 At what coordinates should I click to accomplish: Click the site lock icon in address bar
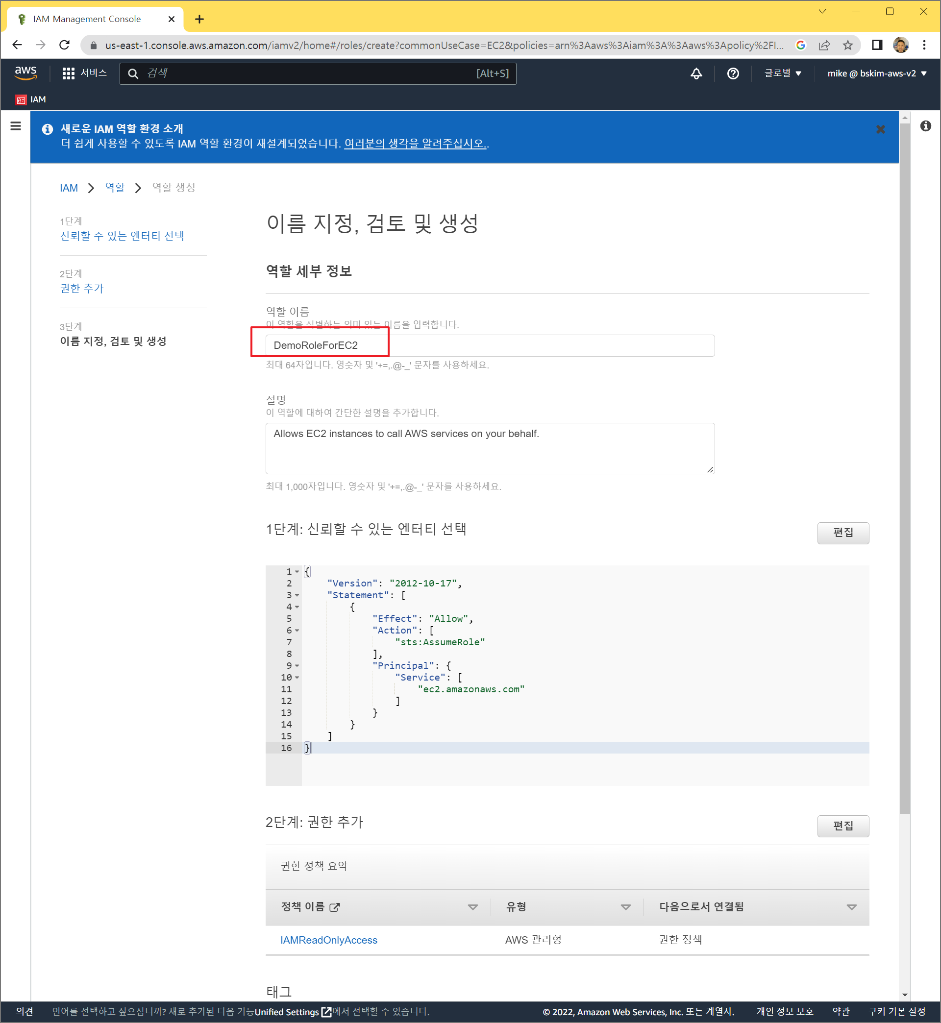coord(93,45)
